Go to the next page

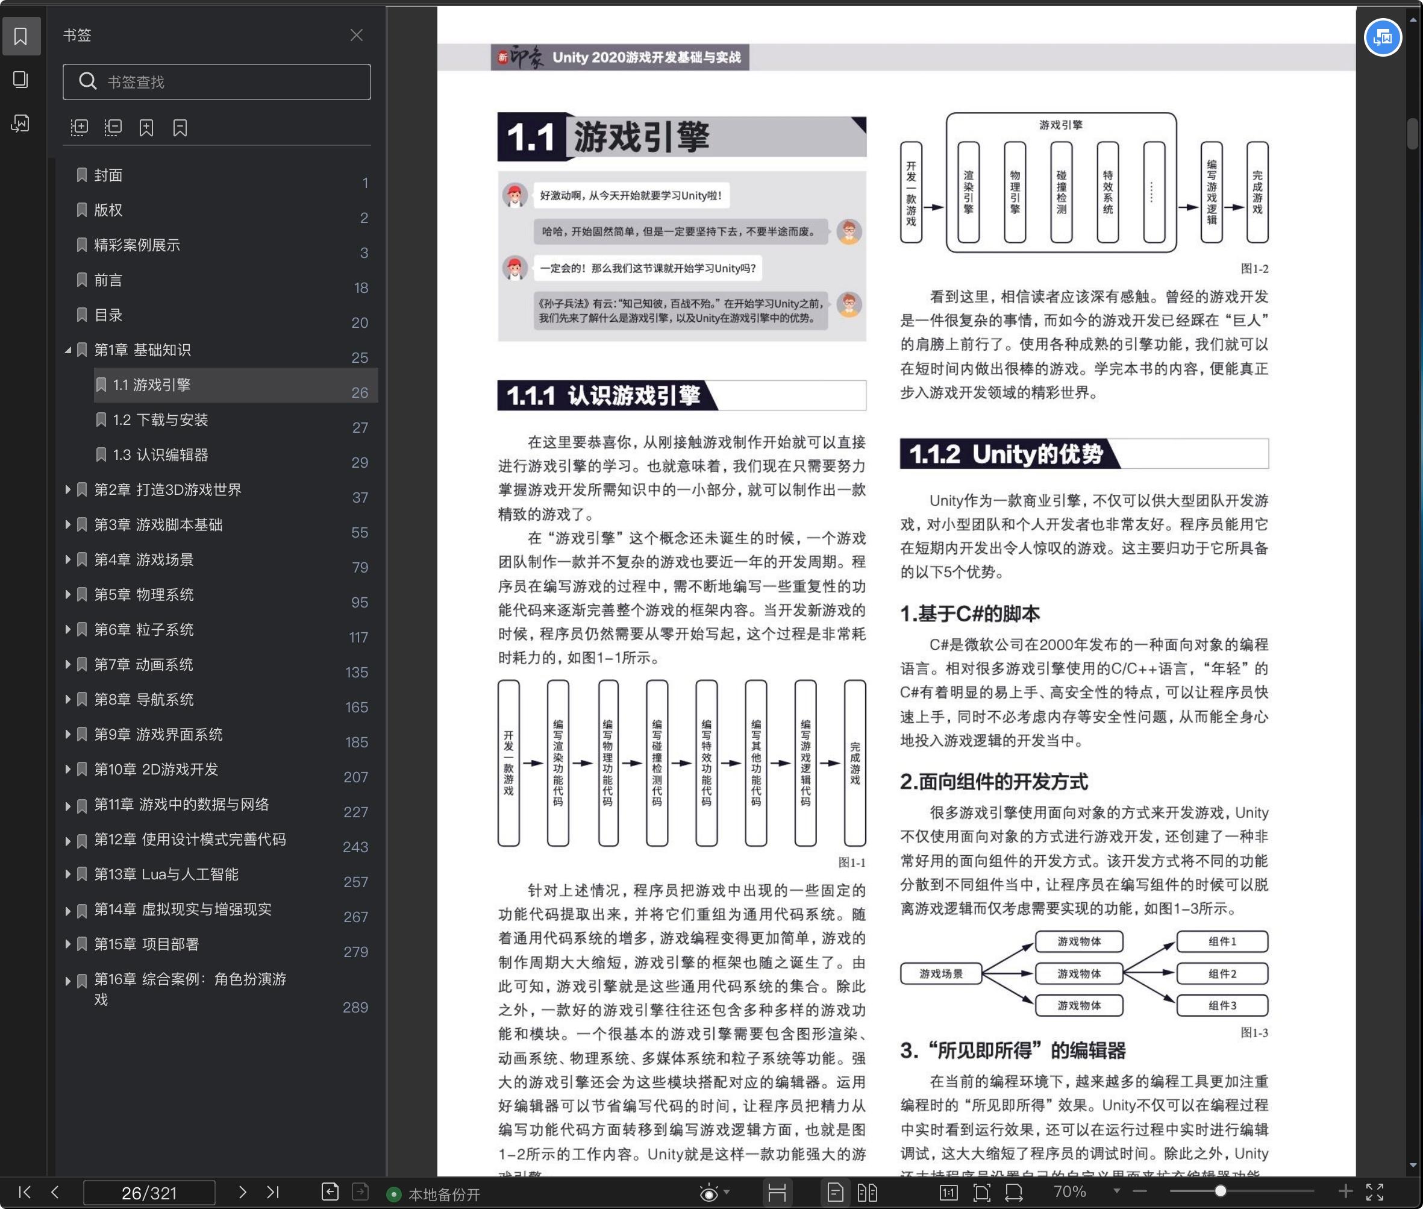243,1193
